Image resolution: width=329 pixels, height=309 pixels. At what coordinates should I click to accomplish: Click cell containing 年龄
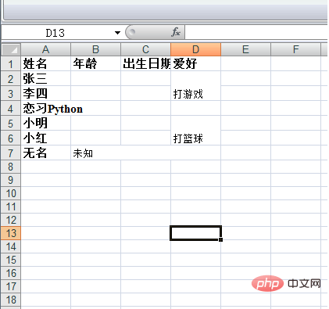96,63
